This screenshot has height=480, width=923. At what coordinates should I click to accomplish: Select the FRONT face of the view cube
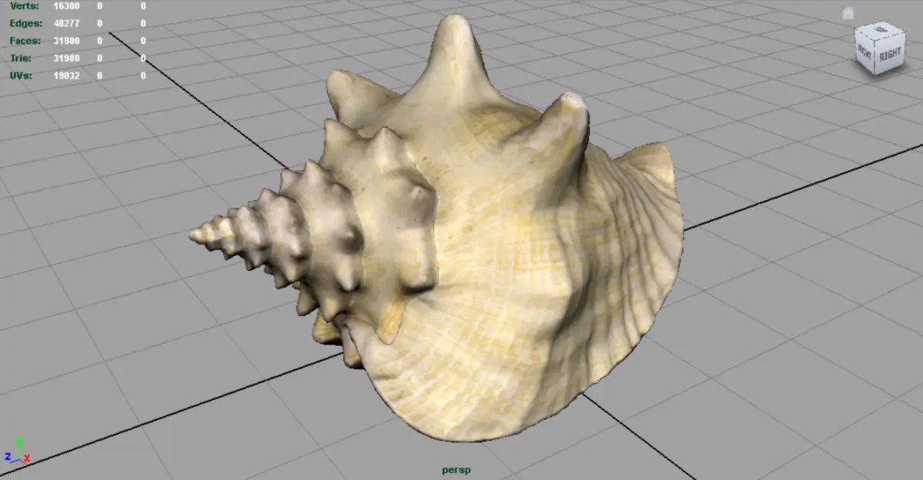(x=865, y=52)
